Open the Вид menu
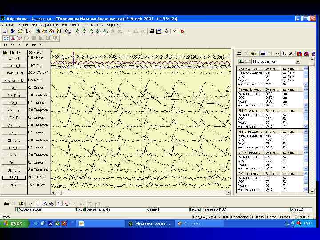Image resolution: width=320 pixels, height=240 pixels. coord(34,25)
